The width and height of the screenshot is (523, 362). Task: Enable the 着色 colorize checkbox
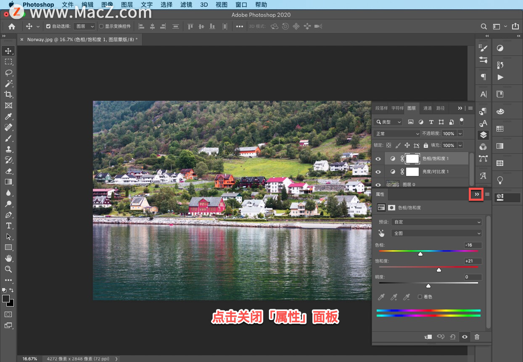pos(420,297)
